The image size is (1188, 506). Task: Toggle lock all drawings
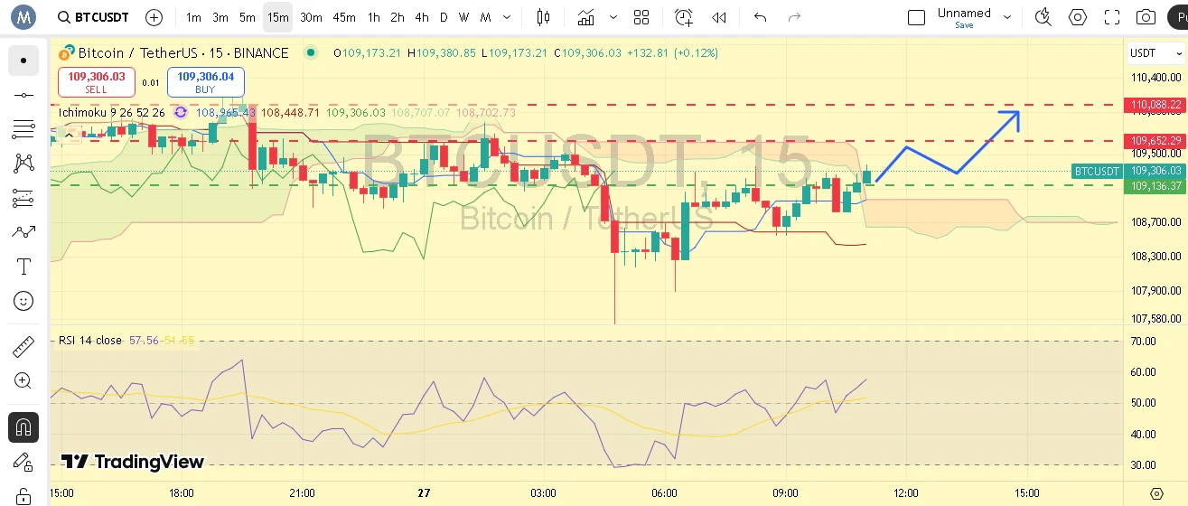(x=23, y=495)
